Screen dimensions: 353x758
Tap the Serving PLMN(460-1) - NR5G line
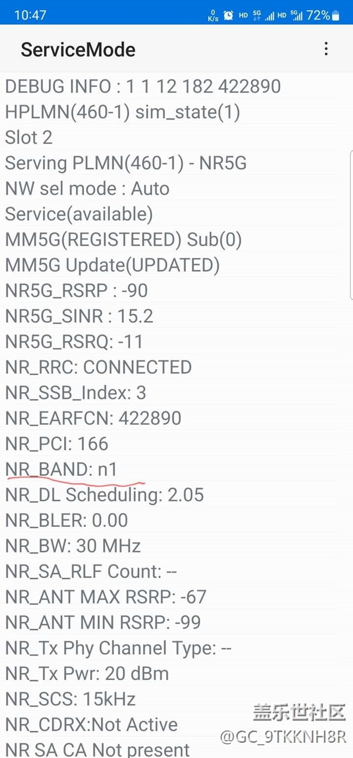click(x=125, y=163)
